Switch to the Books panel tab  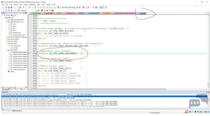point(11,89)
